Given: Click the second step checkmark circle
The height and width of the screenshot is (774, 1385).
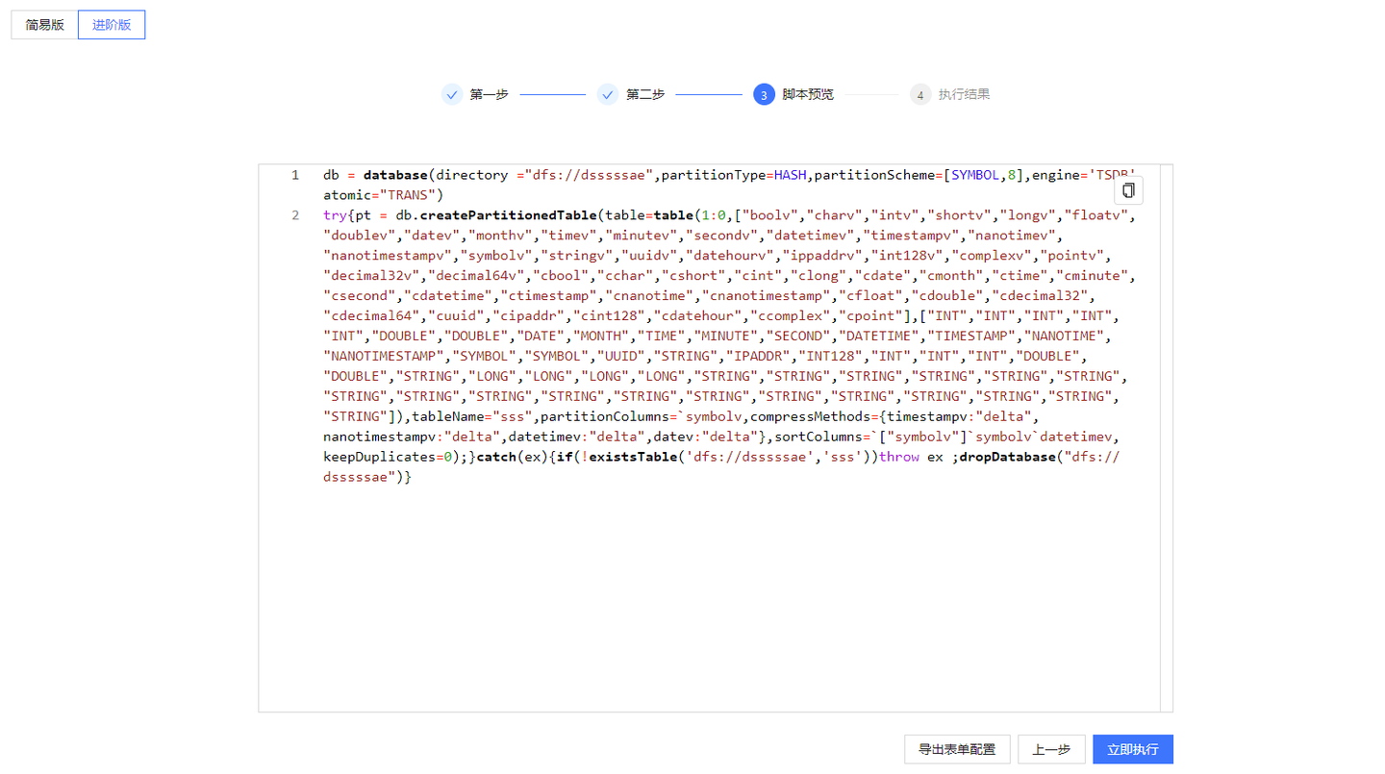Looking at the screenshot, I should [x=608, y=94].
